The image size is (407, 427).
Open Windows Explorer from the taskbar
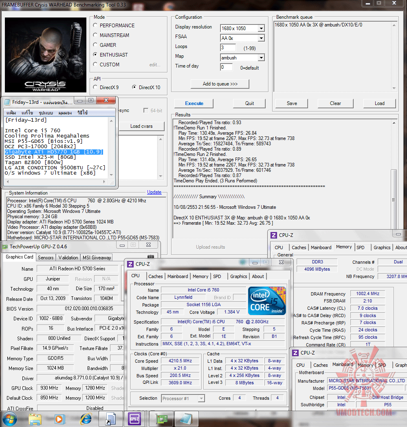coord(35,419)
